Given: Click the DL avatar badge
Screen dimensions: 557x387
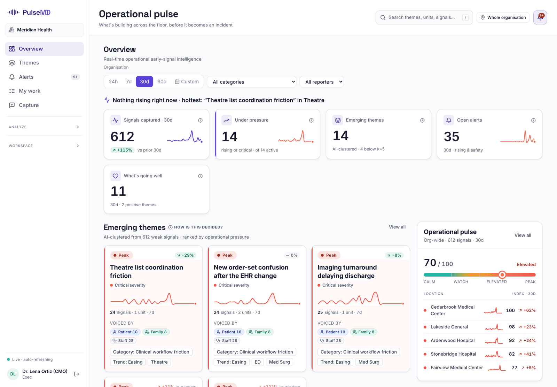Looking at the screenshot, I should (x=13, y=374).
